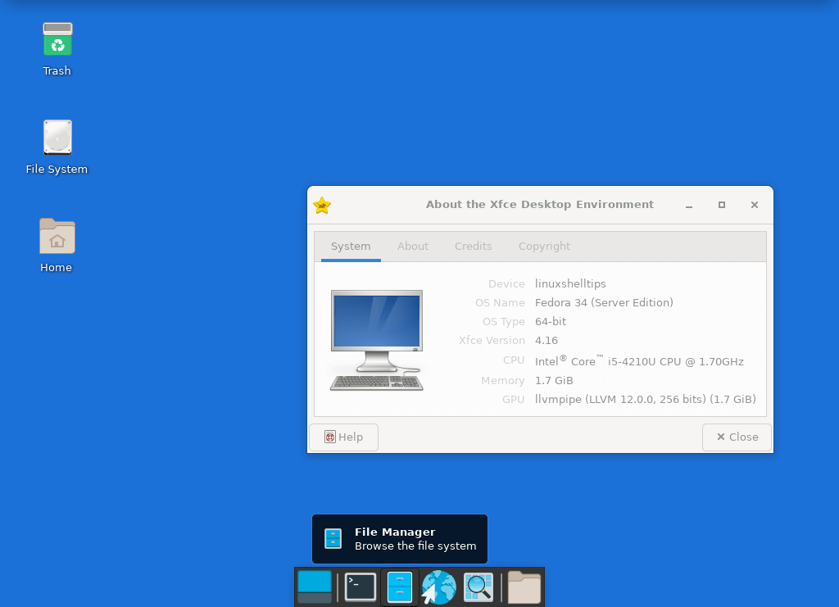This screenshot has height=607, width=839.
Task: Click the CPU field label
Action: (x=514, y=360)
